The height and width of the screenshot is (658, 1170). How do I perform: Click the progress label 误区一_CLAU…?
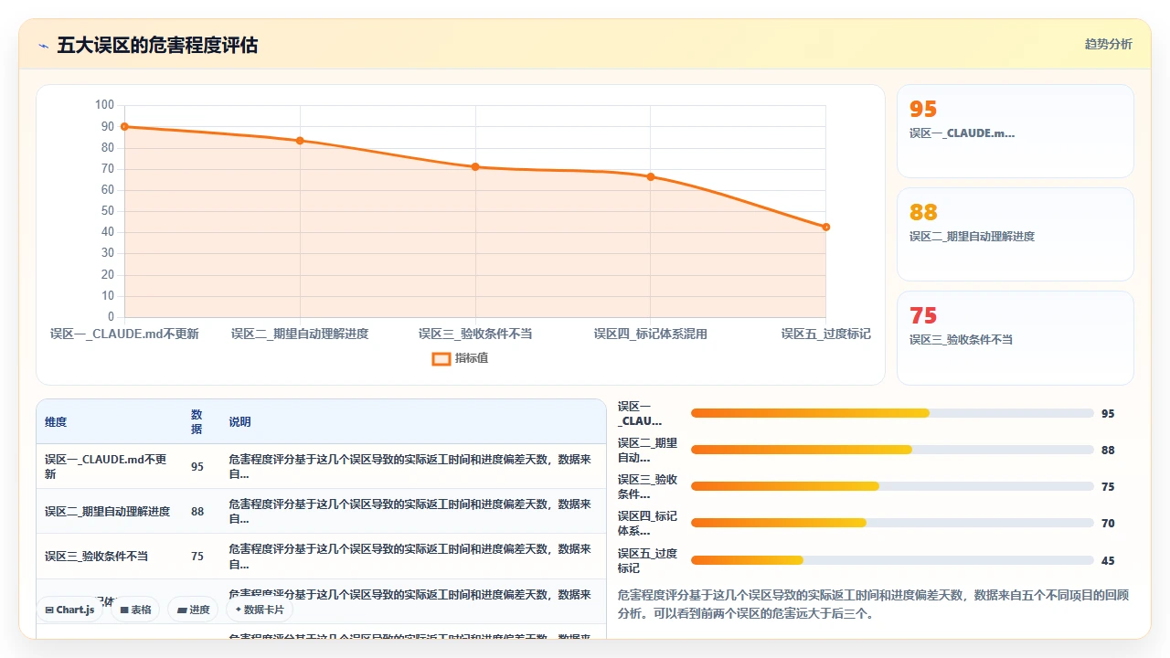[x=640, y=414]
